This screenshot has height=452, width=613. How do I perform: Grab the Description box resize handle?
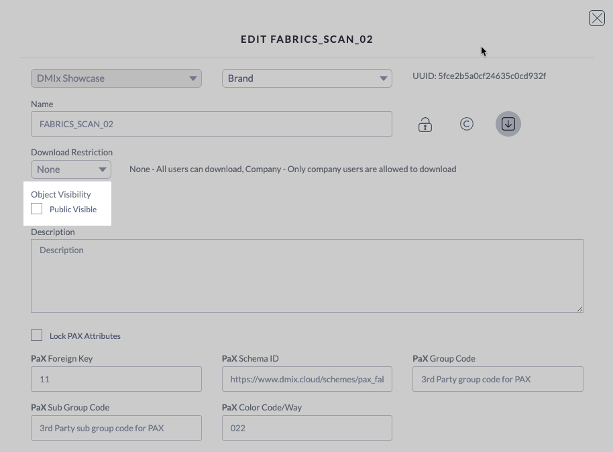click(x=579, y=309)
